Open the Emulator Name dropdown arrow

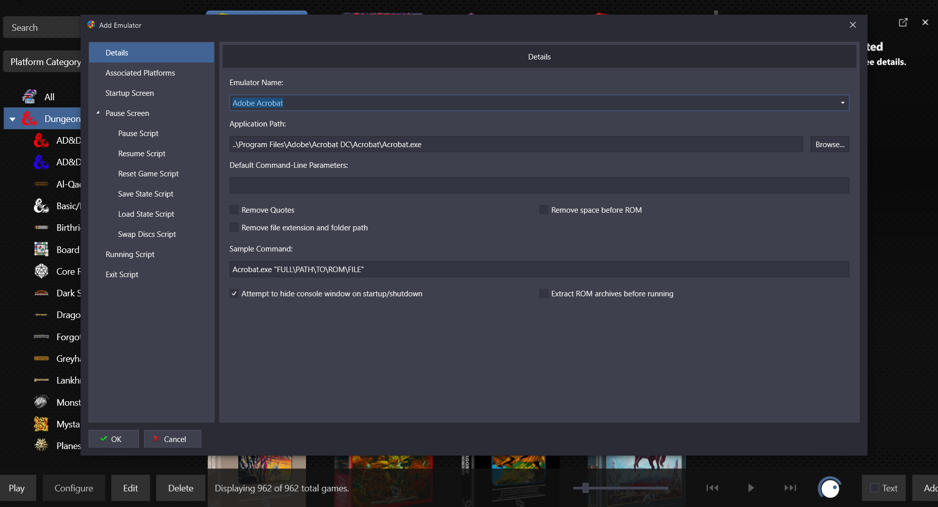coord(842,103)
